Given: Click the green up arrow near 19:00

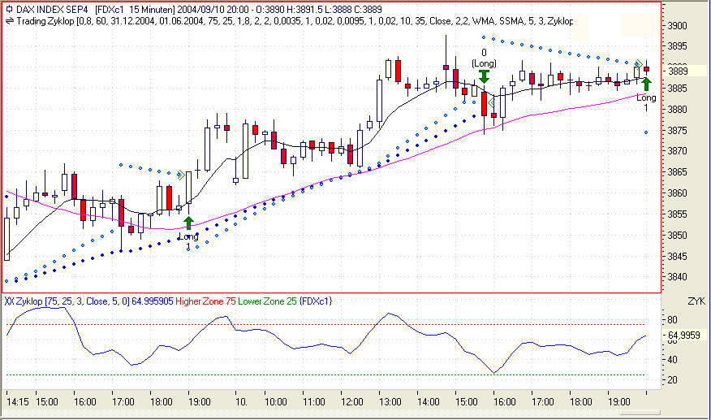Looking at the screenshot, I should pyautogui.click(x=188, y=223).
